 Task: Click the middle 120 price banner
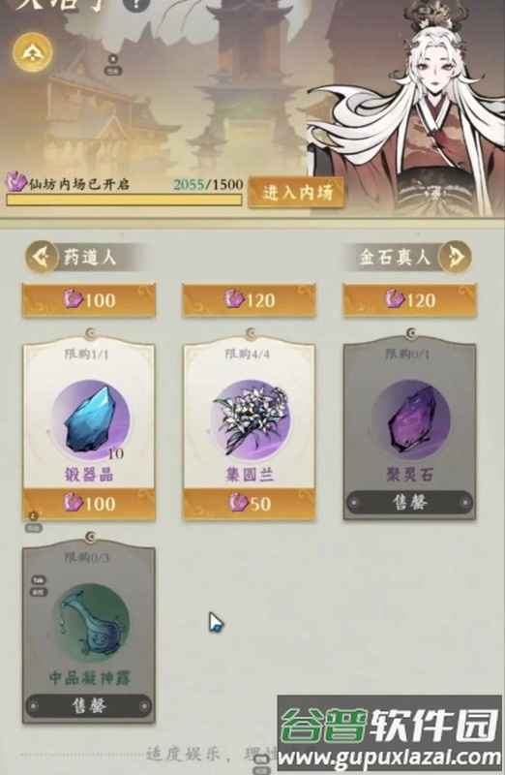[x=250, y=300]
